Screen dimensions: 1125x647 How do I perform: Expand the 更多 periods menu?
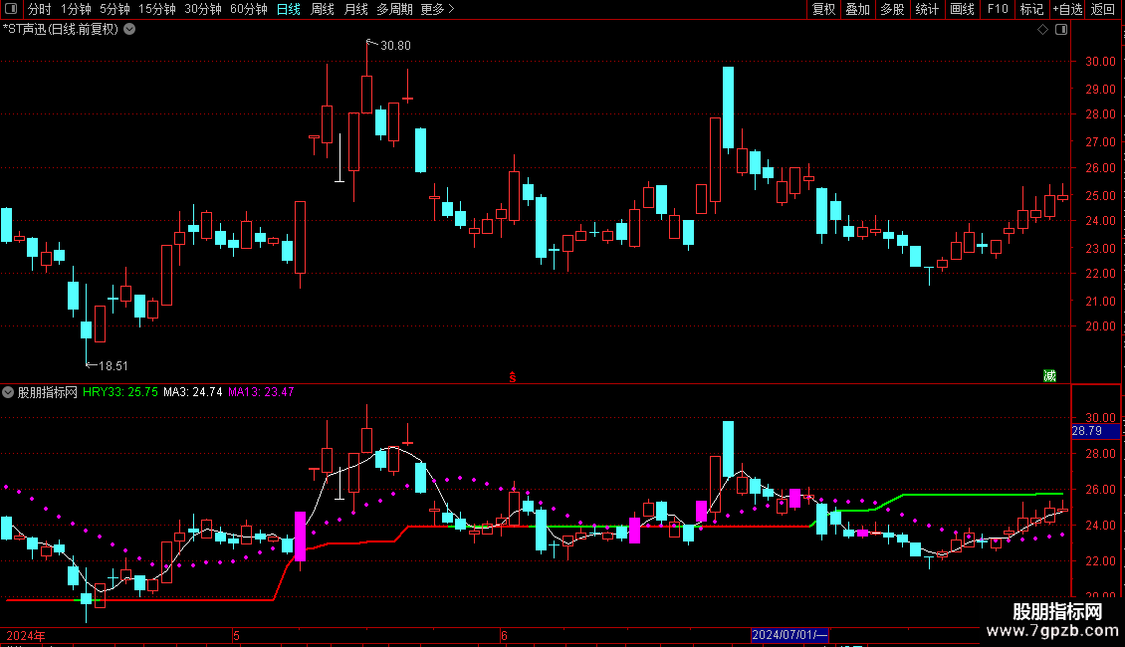[437, 9]
